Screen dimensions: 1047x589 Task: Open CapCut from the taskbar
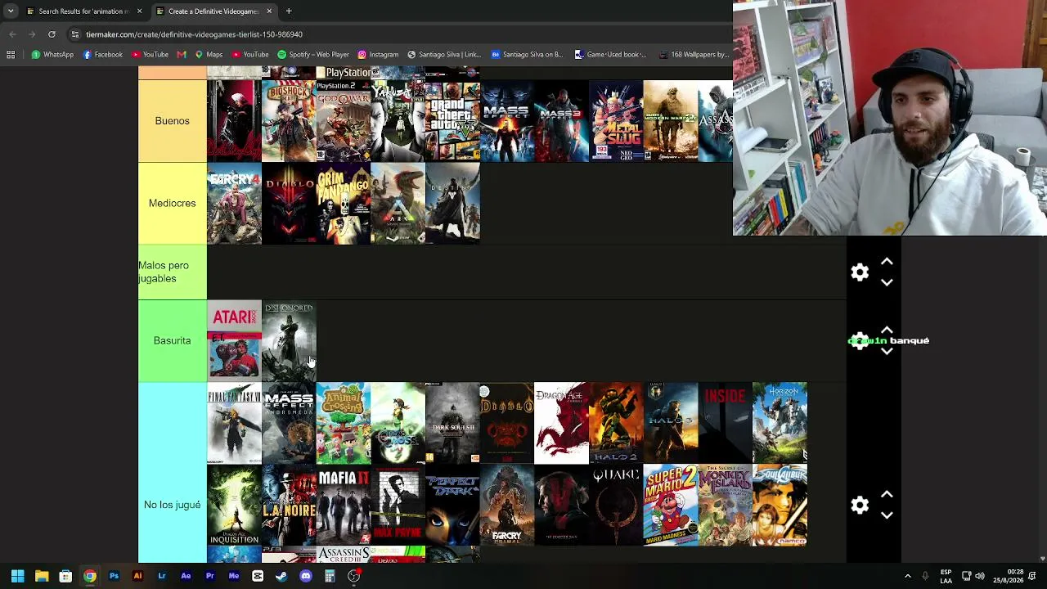(258, 576)
